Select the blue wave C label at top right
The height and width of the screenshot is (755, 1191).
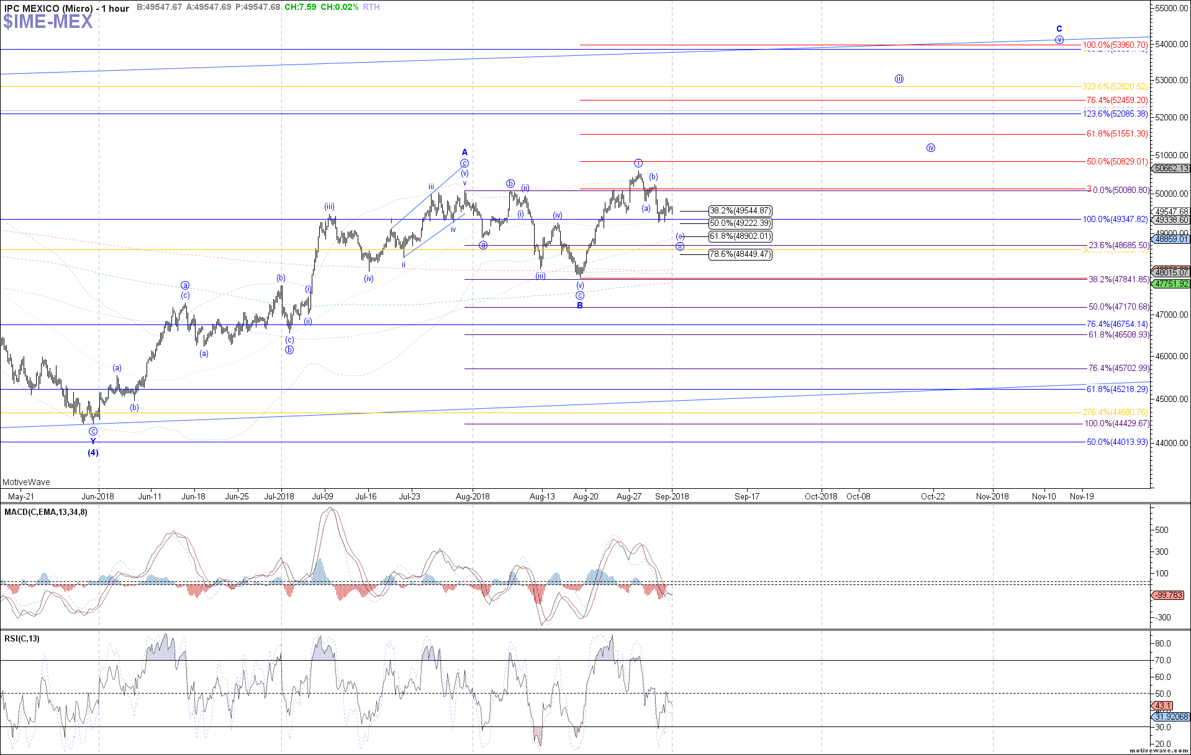(x=1059, y=29)
